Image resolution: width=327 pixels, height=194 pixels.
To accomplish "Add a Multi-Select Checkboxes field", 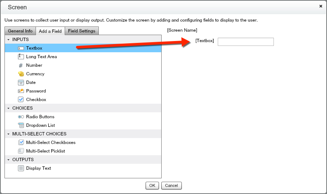I will 51,143.
